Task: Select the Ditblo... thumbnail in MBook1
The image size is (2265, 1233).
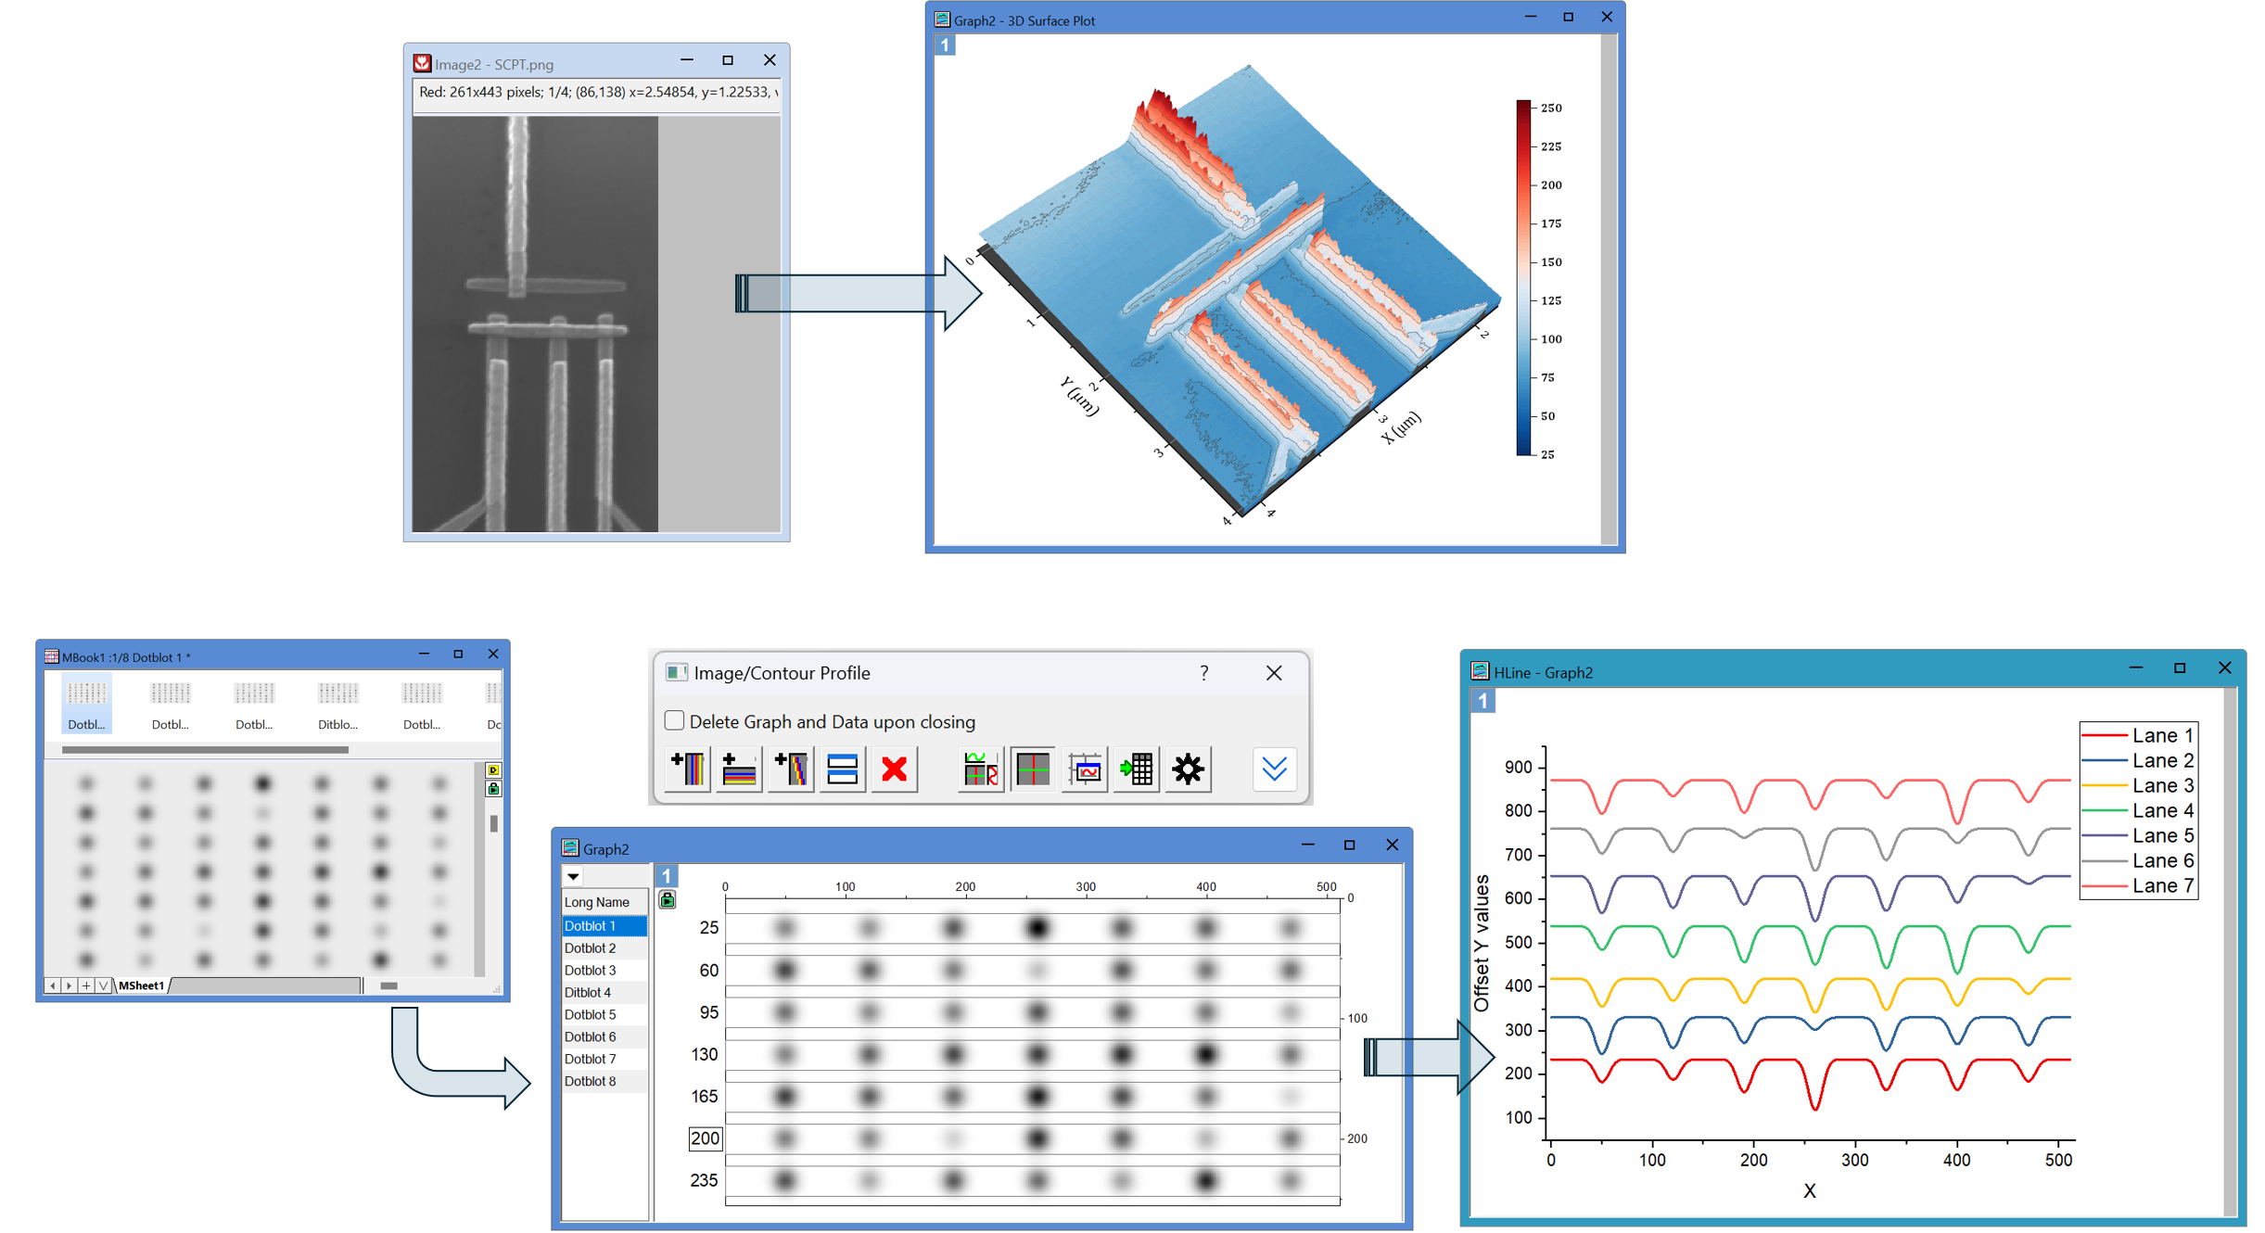Action: (337, 705)
